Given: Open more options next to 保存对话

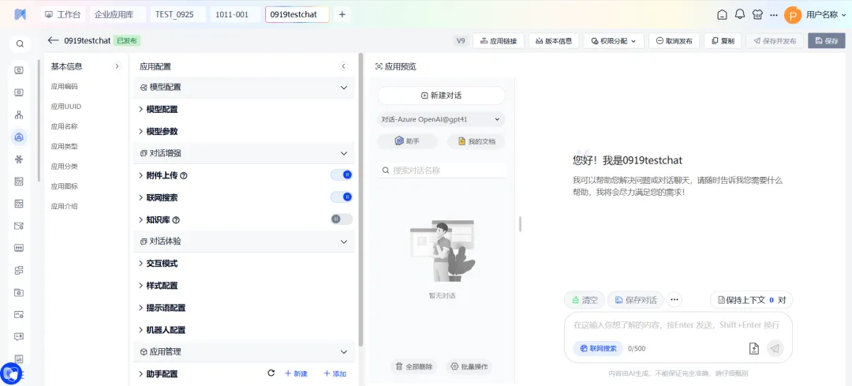Looking at the screenshot, I should click(x=674, y=299).
